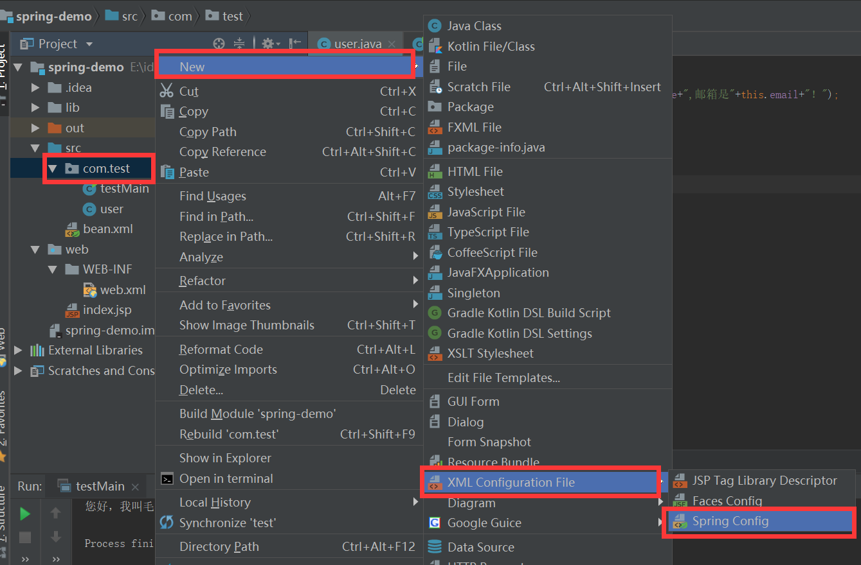The height and width of the screenshot is (565, 861).
Task: Click the Kotlin File/Class icon
Action: point(435,46)
